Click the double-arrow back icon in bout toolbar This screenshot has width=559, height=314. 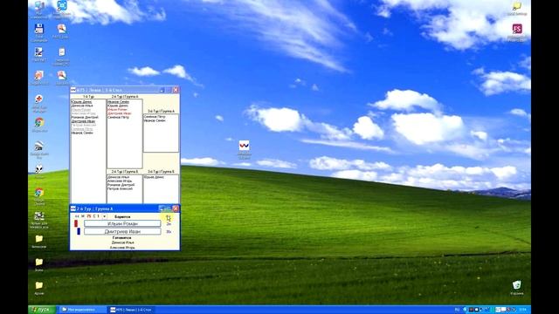click(x=77, y=216)
